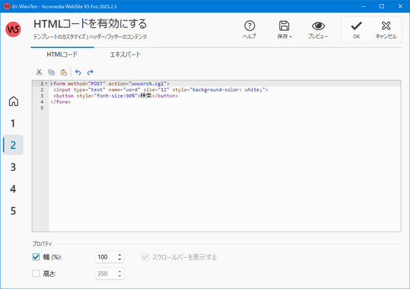The height and width of the screenshot is (289, 410).
Task: Maximize the WebSite X5 window
Action: click(382, 6)
